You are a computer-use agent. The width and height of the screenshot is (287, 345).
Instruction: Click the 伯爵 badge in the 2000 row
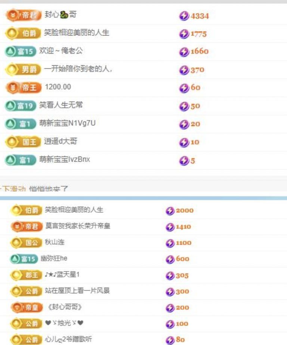[x=26, y=210]
